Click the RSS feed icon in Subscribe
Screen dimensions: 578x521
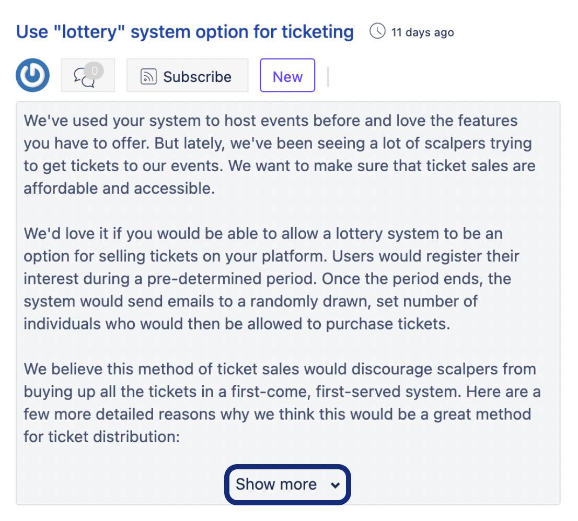coord(149,77)
